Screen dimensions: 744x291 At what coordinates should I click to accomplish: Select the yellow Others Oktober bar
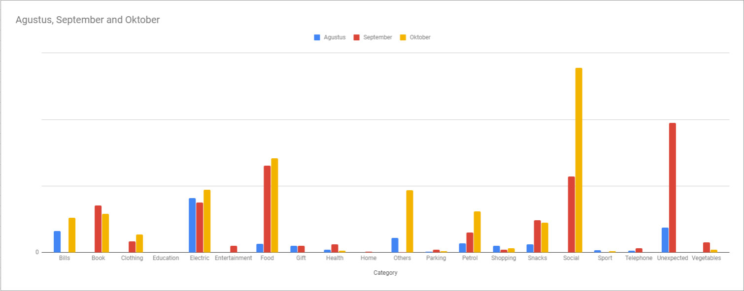coord(409,221)
